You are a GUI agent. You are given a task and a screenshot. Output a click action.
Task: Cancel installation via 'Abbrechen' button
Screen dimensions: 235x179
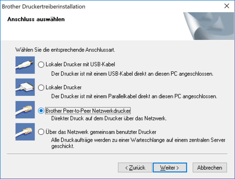point(210,168)
